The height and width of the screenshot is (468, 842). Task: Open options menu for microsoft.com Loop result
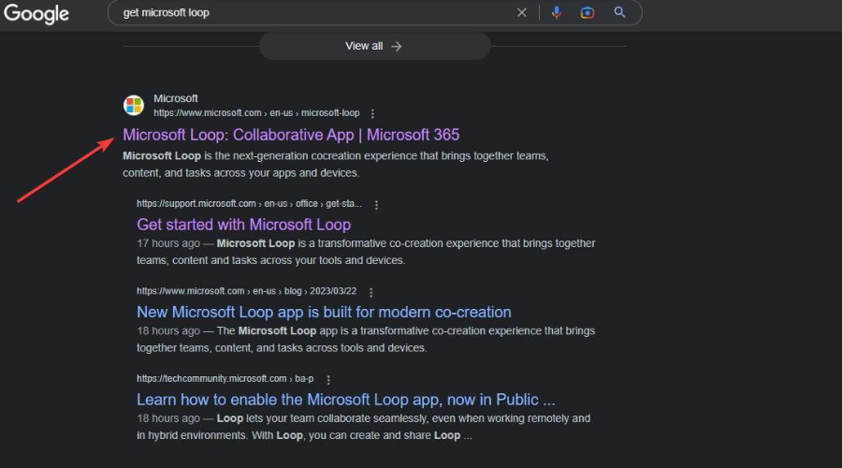pos(372,113)
